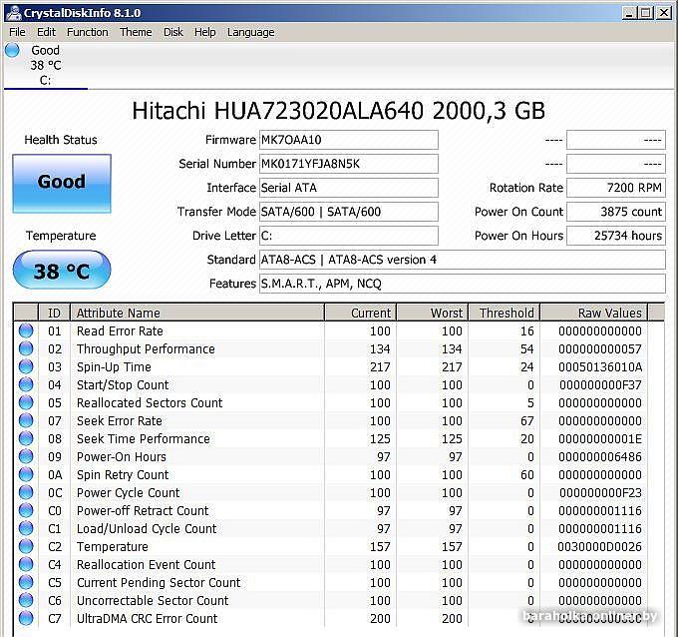Click the Features field S.M.A.R.T., APM, NCQ
The width and height of the screenshot is (678, 637).
pyautogui.click(x=463, y=284)
